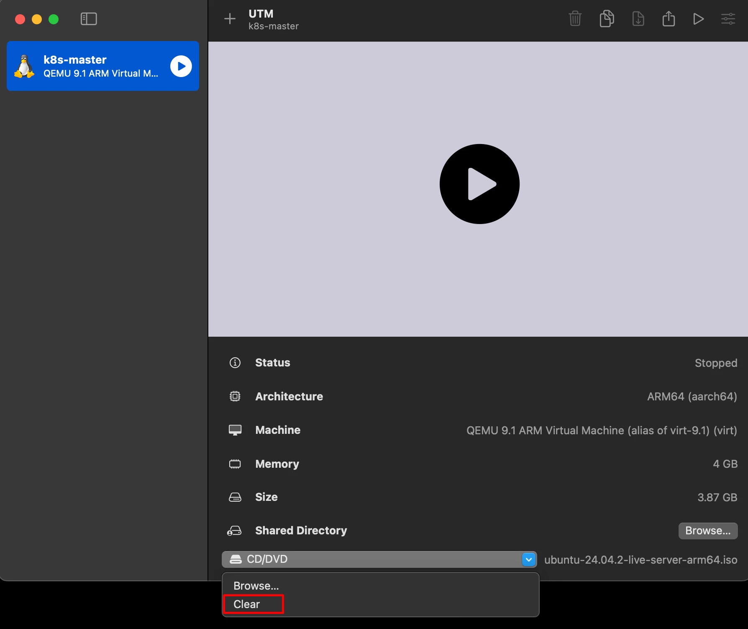This screenshot has height=629, width=748.
Task: Click the Shared Directory drive icon
Action: 234,531
